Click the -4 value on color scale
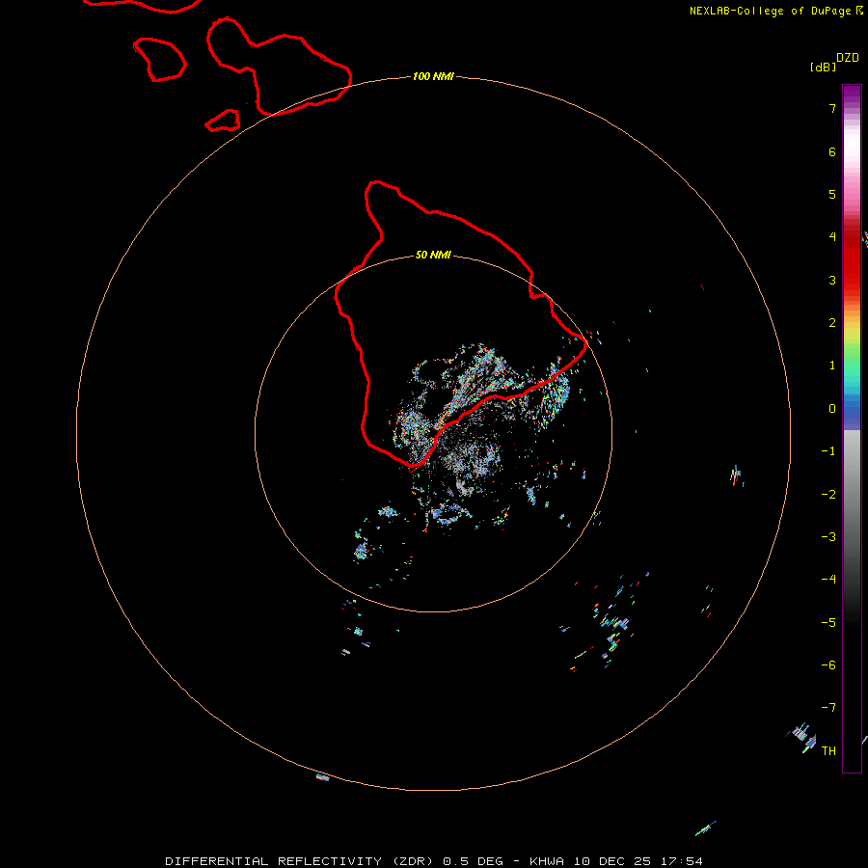This screenshot has width=868, height=868. tap(828, 579)
